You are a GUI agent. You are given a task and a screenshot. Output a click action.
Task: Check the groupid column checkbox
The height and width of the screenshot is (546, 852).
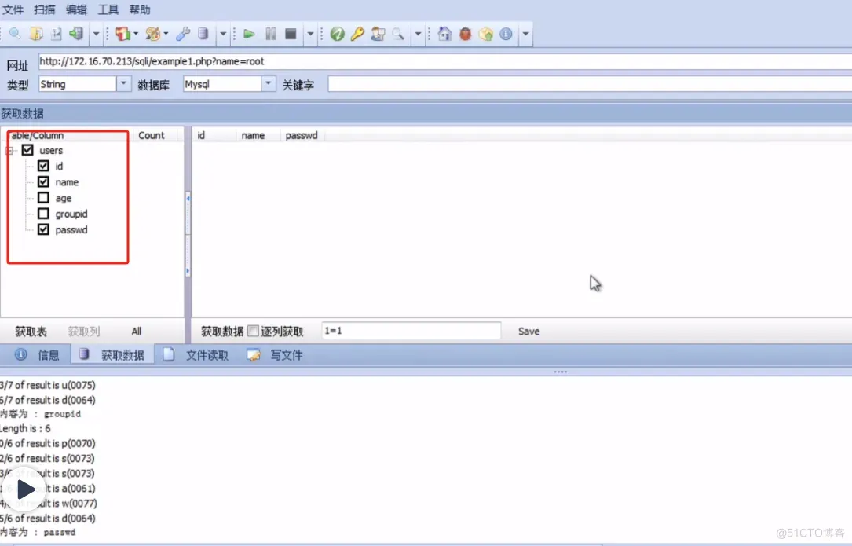click(43, 213)
